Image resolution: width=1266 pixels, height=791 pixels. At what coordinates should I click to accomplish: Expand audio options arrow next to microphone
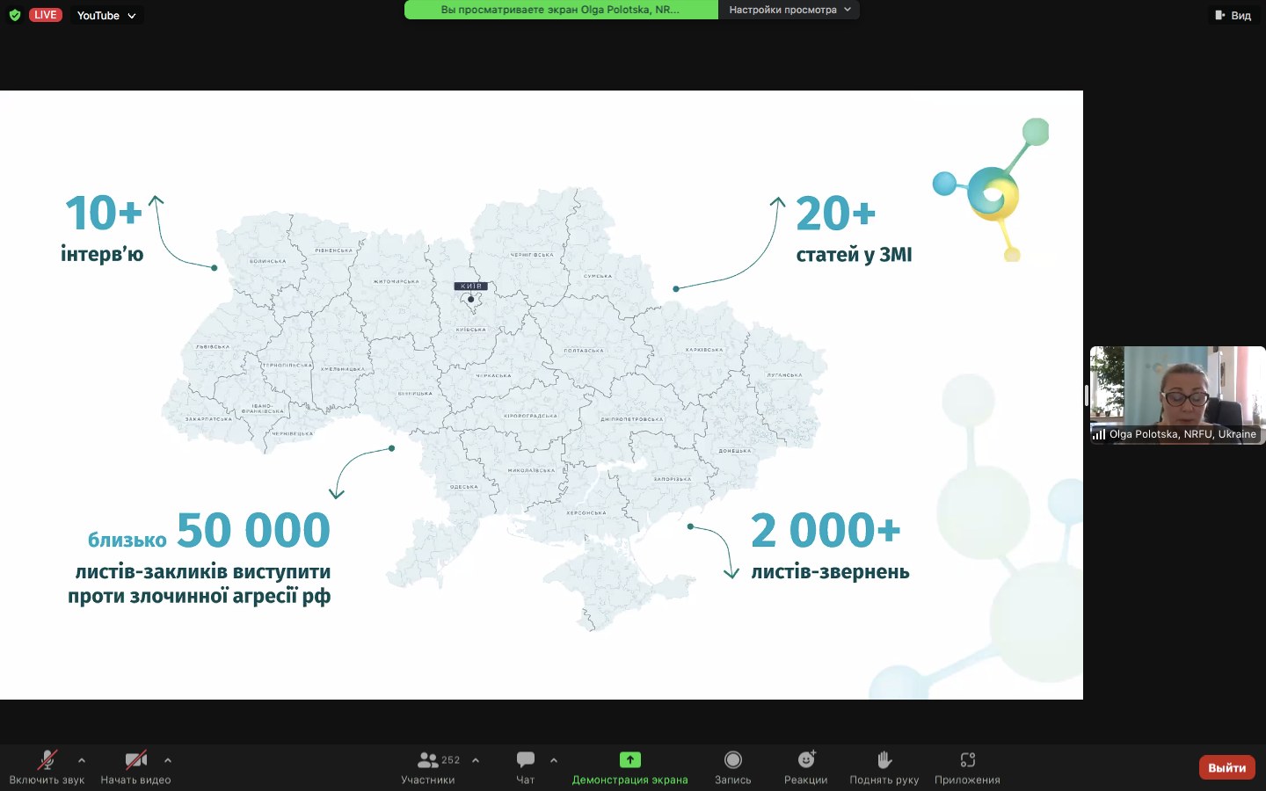[82, 760]
